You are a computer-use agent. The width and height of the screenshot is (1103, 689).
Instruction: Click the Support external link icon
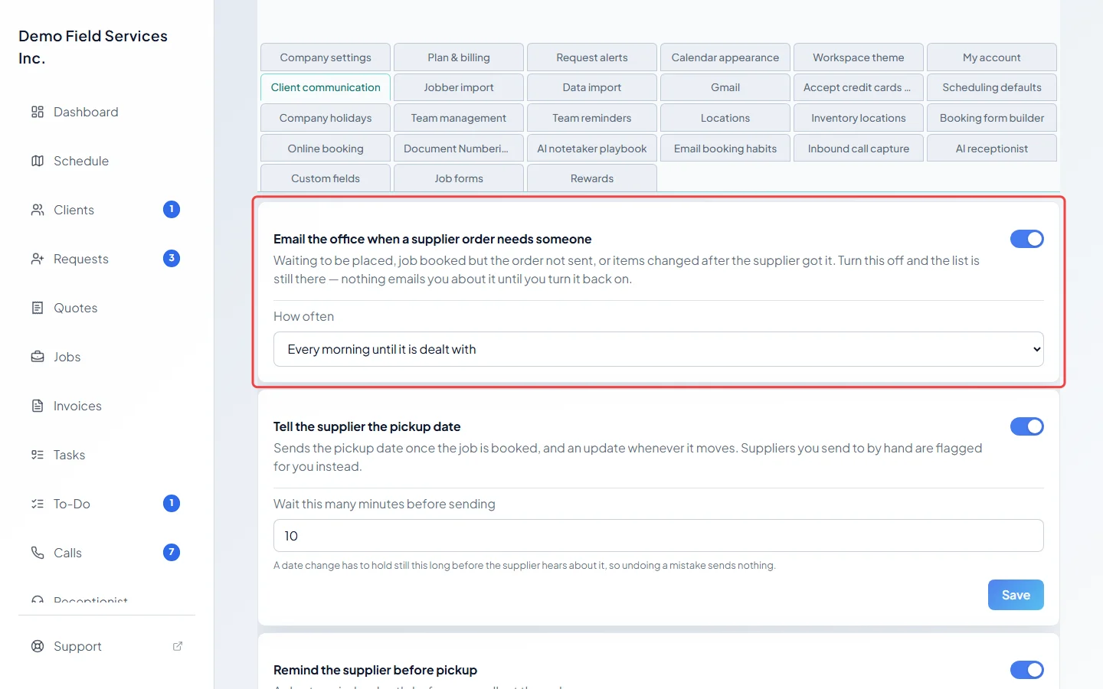tap(178, 646)
